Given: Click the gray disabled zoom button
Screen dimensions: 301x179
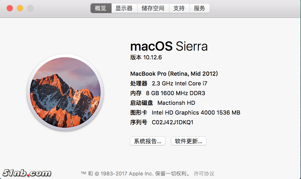Looking at the screenshot, I should click(x=30, y=8).
